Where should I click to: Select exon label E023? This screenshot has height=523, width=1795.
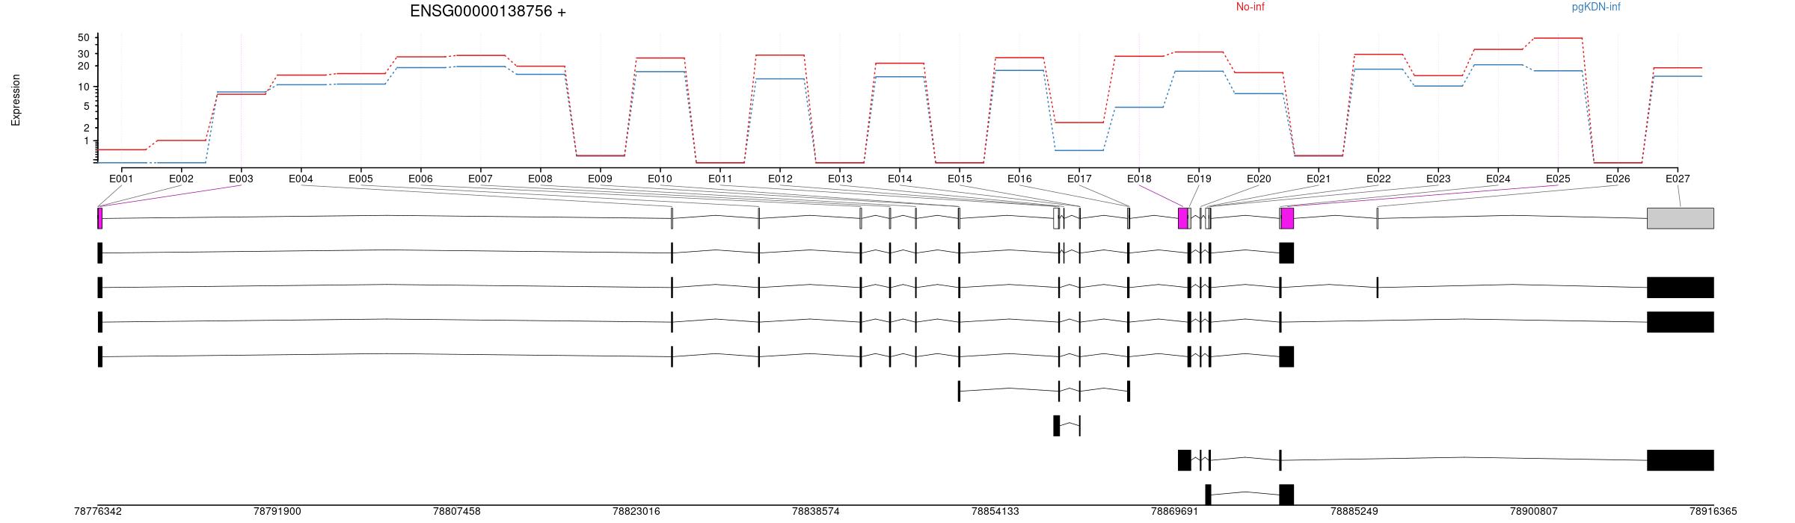1438,179
